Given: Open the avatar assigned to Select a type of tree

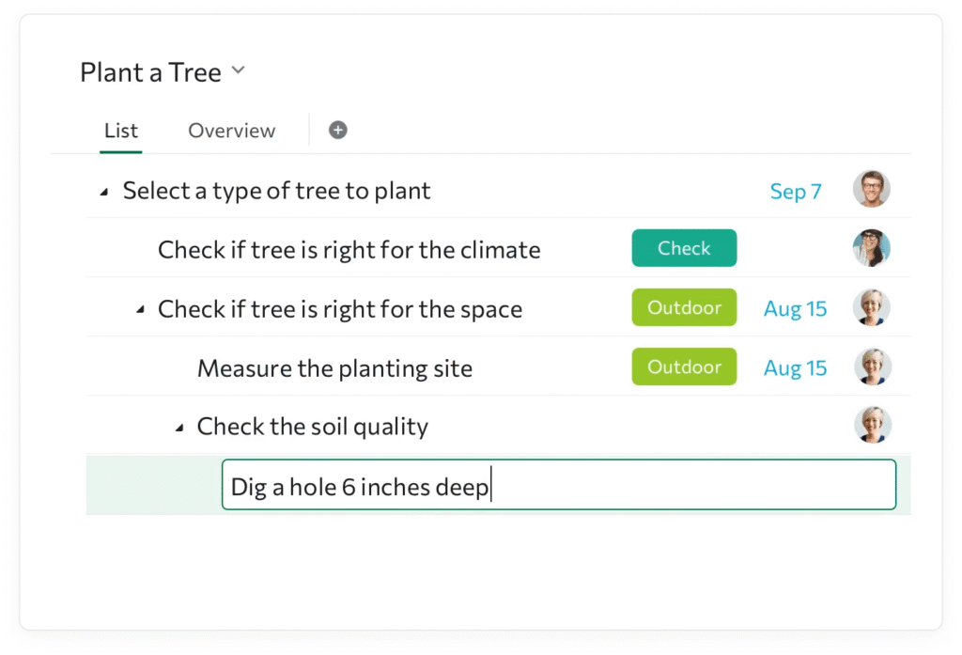Looking at the screenshot, I should pos(872,188).
